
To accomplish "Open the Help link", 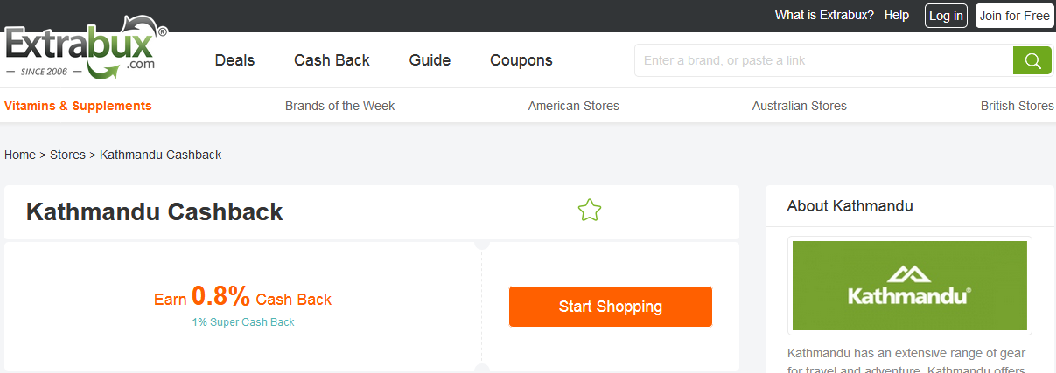I will click(x=897, y=16).
